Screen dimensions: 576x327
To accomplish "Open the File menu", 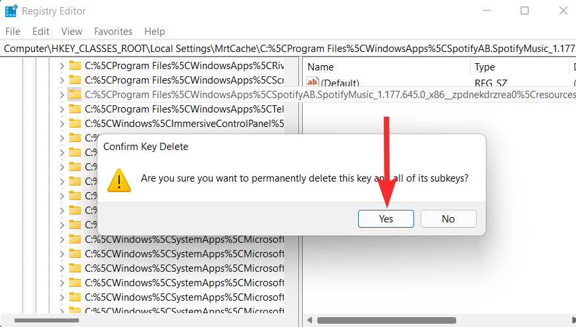I will click(x=13, y=32).
